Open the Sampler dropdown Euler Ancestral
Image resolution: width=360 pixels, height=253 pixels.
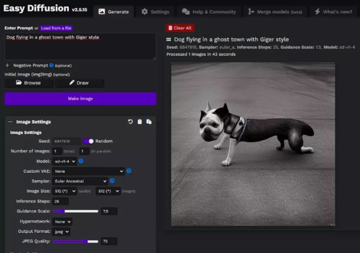tap(80, 181)
